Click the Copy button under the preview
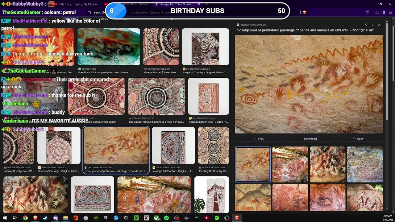395x222 pixels. (x=359, y=139)
